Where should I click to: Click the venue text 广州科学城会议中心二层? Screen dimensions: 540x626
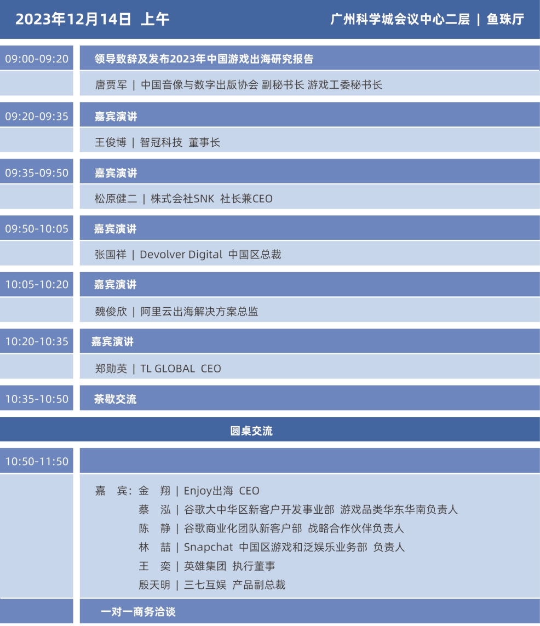(x=400, y=19)
